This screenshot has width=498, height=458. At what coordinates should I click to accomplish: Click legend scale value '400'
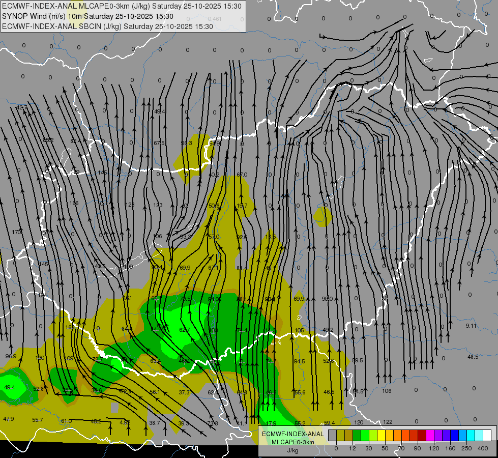(483, 448)
